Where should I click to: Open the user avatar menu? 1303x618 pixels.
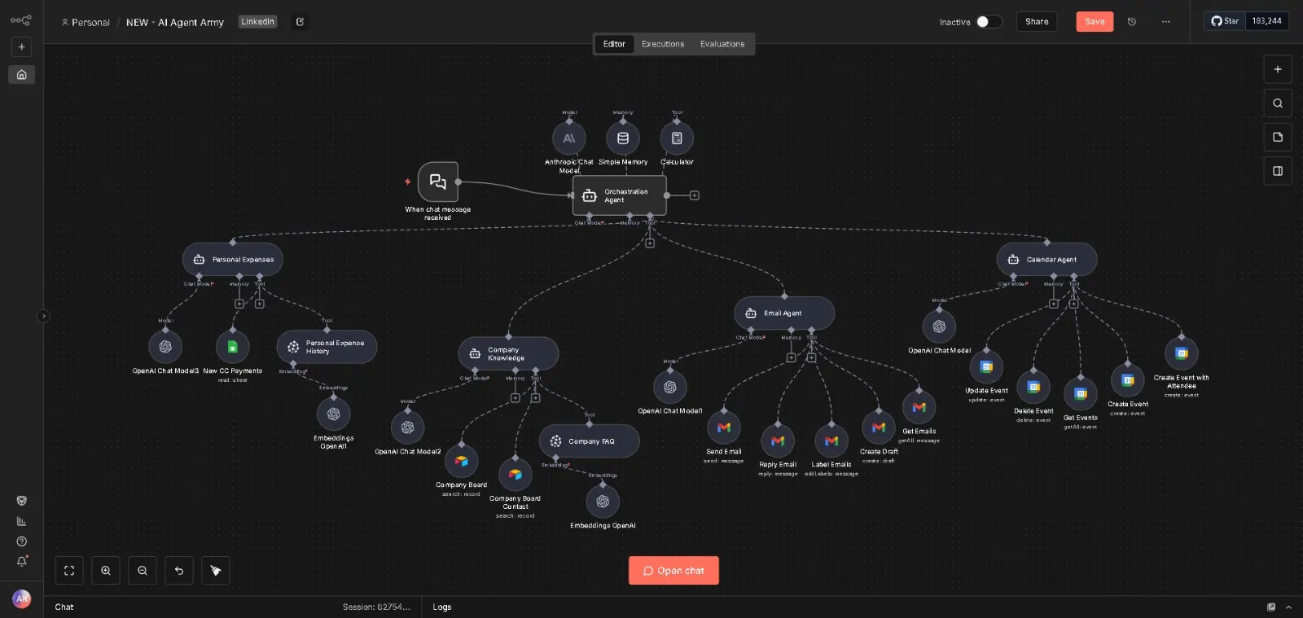pyautogui.click(x=22, y=598)
